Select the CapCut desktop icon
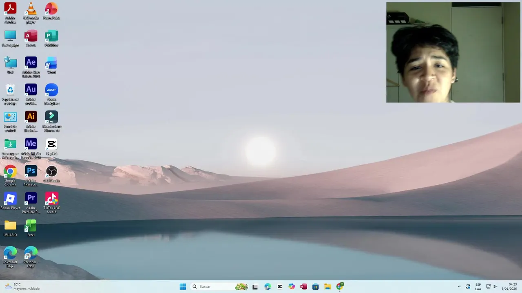 click(51, 146)
